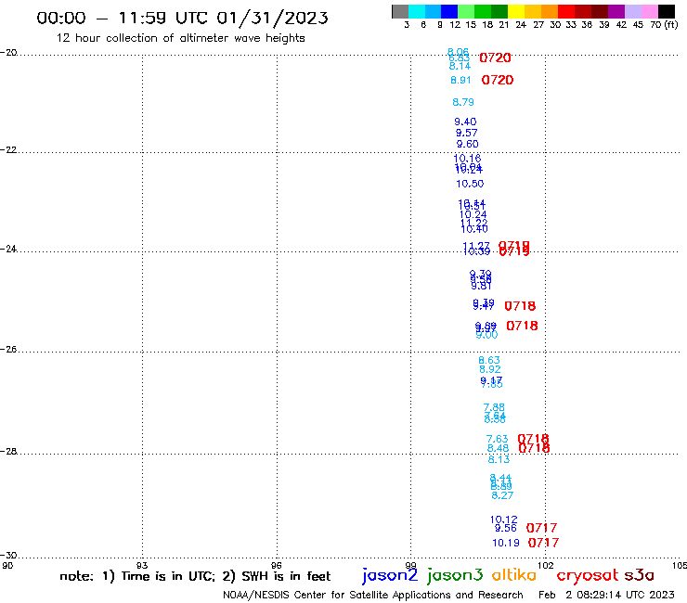This screenshot has height=603, width=687.
Task: Click the pink swatch in the color scale
Action: coord(650,11)
